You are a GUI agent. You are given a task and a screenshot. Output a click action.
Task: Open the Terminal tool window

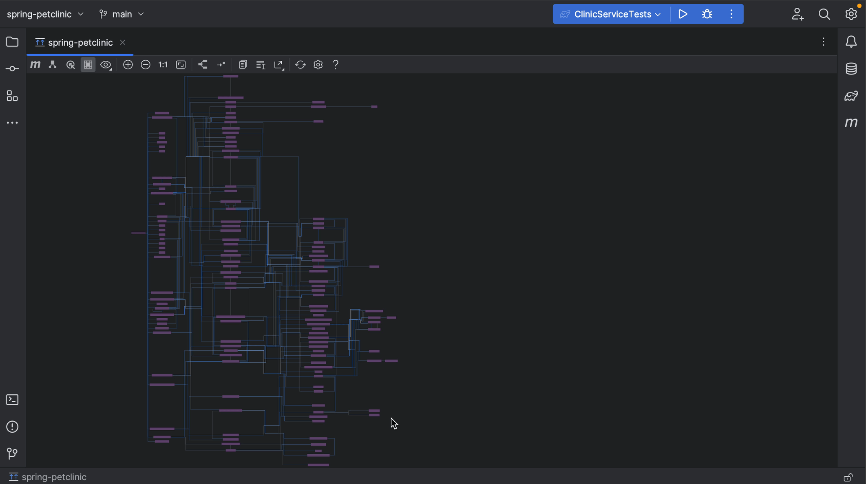coord(12,400)
